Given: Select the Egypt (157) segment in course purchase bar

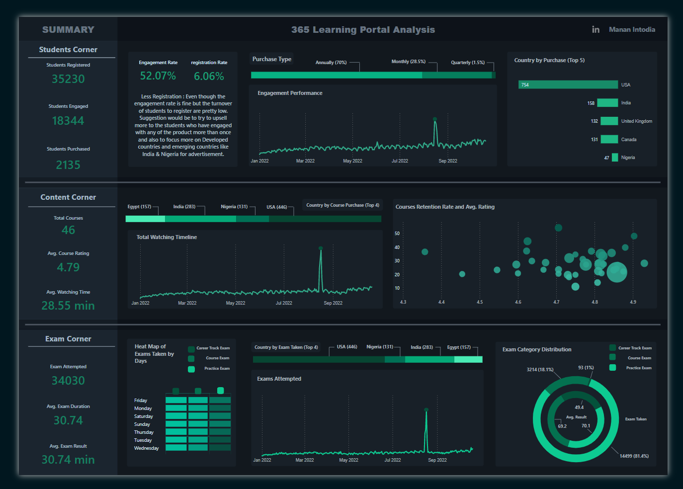Looking at the screenshot, I should [145, 219].
